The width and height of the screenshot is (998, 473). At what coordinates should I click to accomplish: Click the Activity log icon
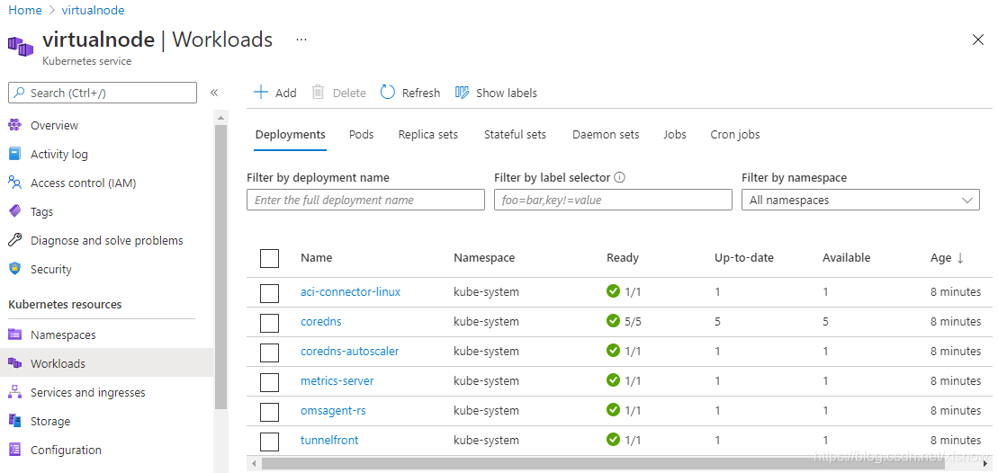pos(14,154)
